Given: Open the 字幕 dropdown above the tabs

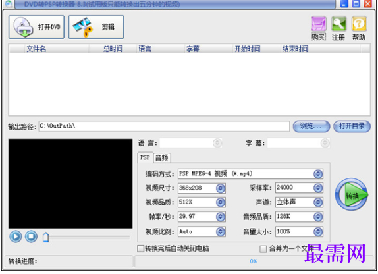Looking at the screenshot, I should (x=325, y=143).
